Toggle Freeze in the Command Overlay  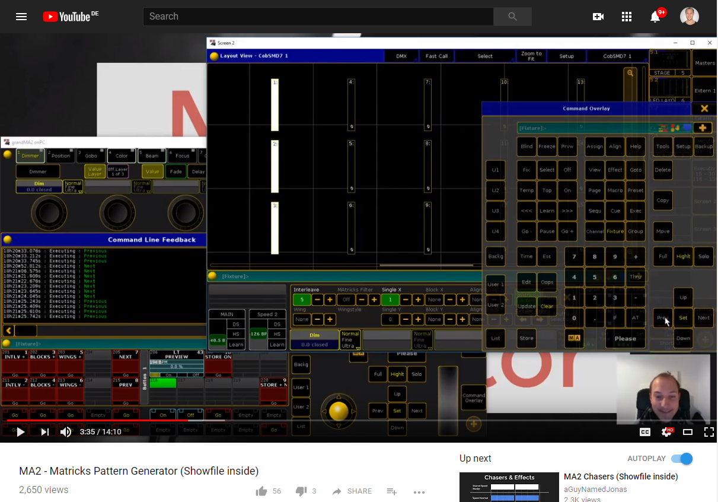pyautogui.click(x=547, y=147)
